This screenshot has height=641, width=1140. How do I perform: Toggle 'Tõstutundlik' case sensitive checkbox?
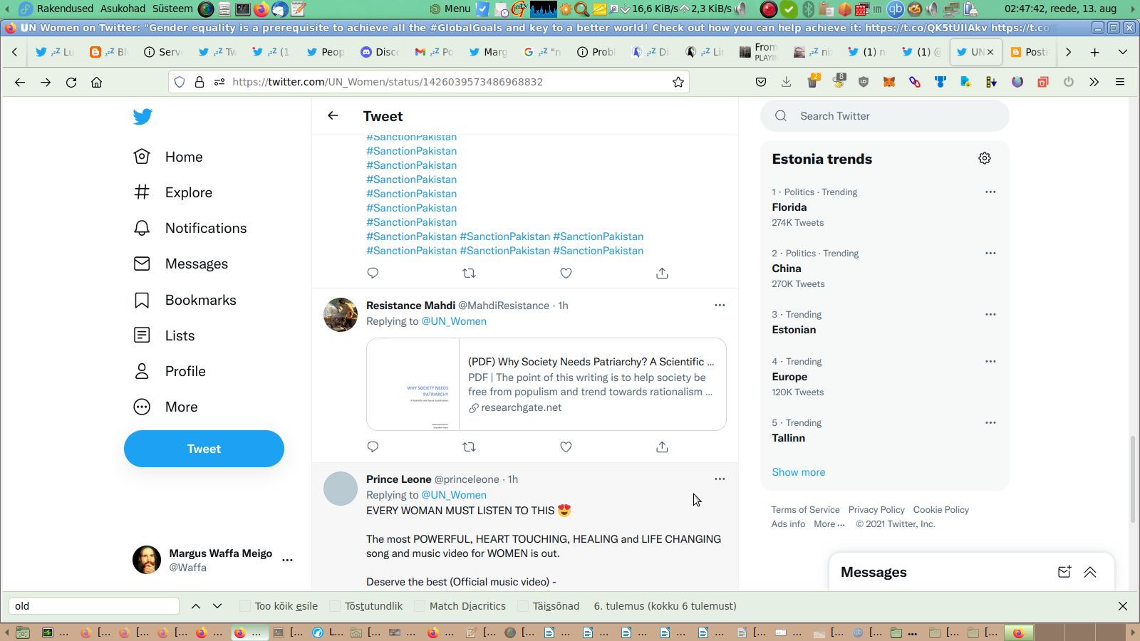(335, 606)
